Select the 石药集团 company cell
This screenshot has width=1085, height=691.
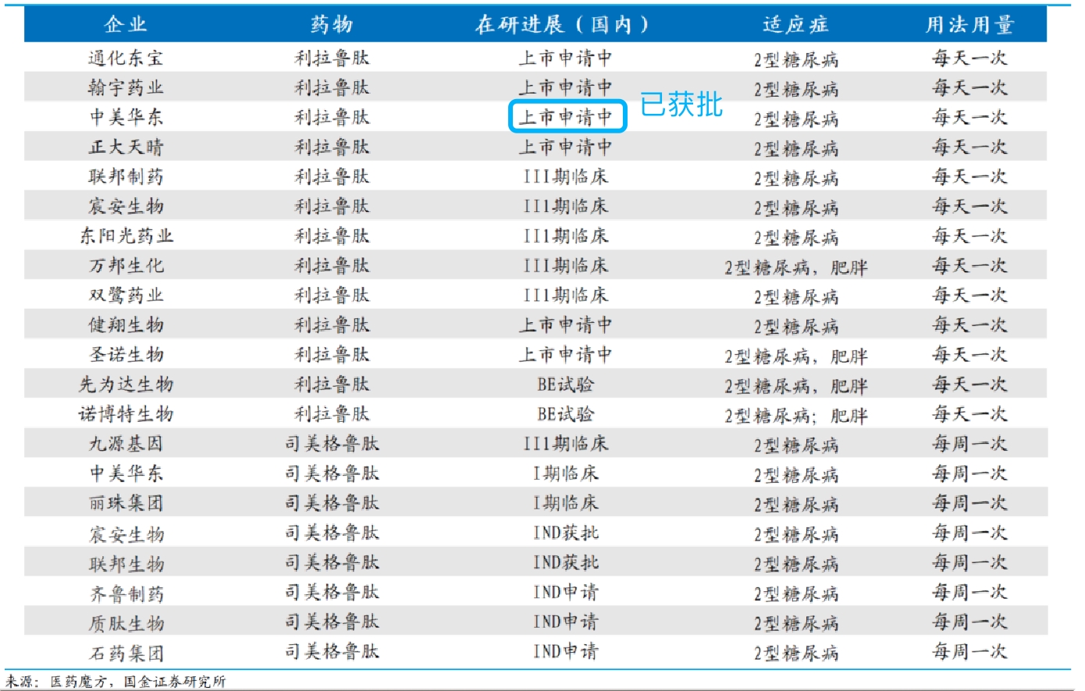pyautogui.click(x=126, y=653)
